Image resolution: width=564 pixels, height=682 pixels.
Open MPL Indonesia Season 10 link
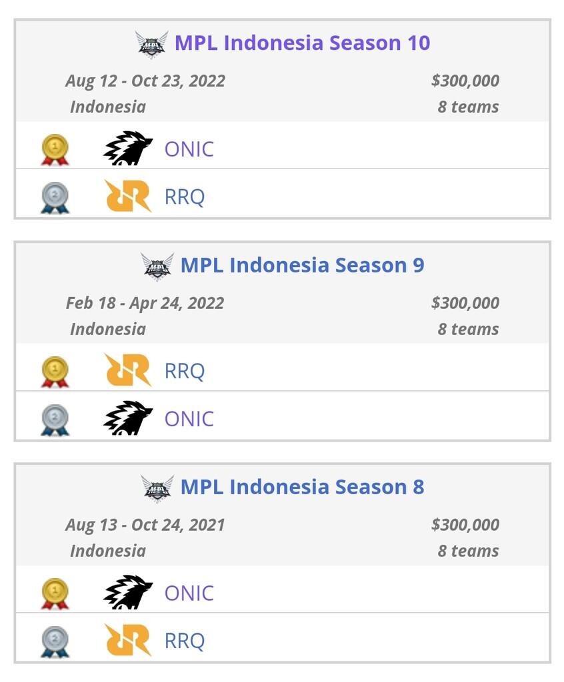pos(302,43)
